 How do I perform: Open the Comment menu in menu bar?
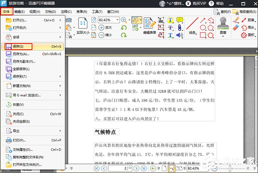point(66,11)
